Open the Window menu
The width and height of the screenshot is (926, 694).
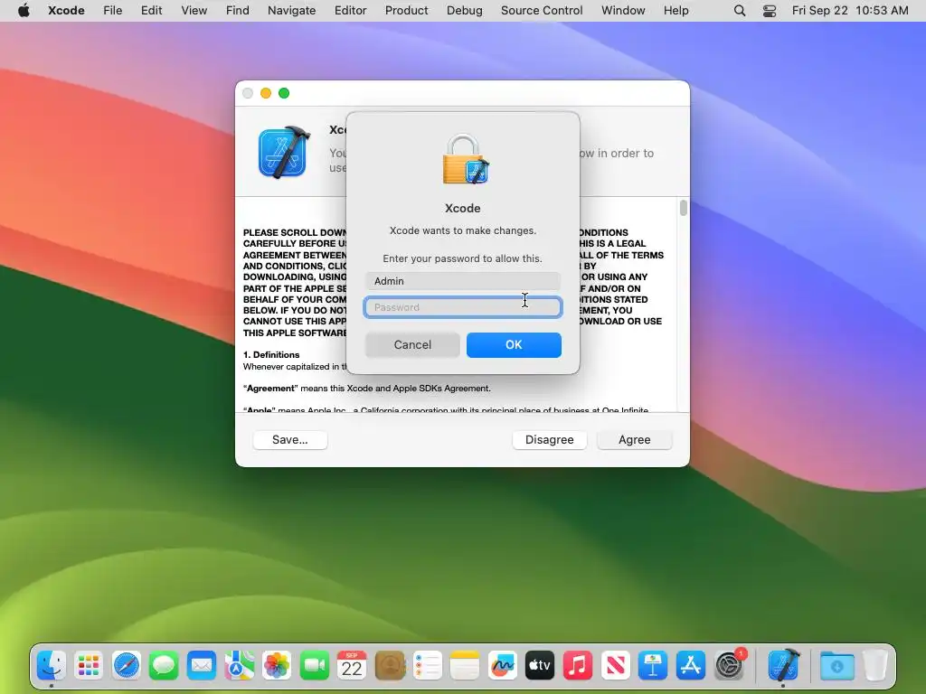click(623, 11)
